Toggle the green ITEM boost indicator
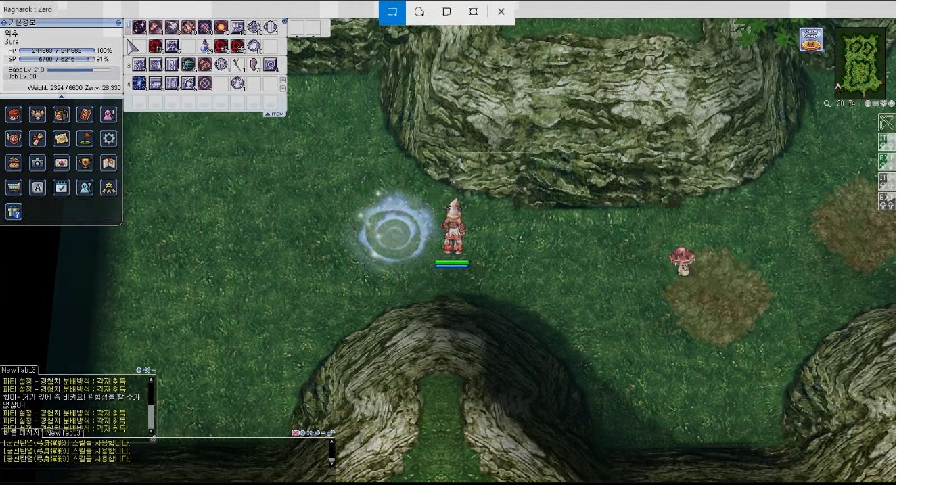This screenshot has height=485, width=941. [x=886, y=142]
